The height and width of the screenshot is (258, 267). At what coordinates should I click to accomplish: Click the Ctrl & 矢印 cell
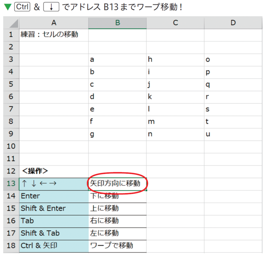54,246
